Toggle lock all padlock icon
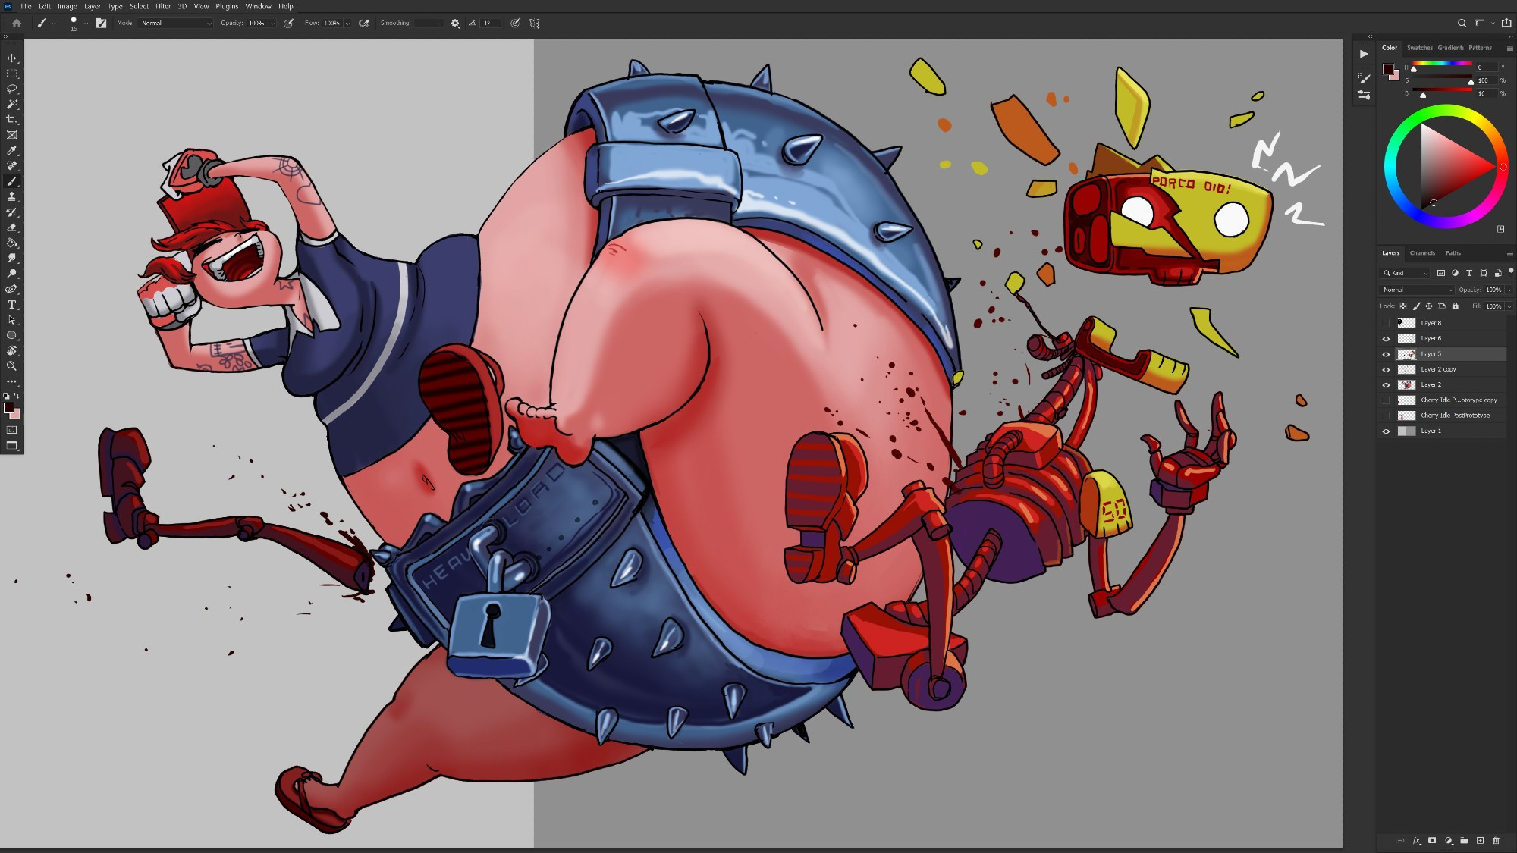 coord(1455,306)
